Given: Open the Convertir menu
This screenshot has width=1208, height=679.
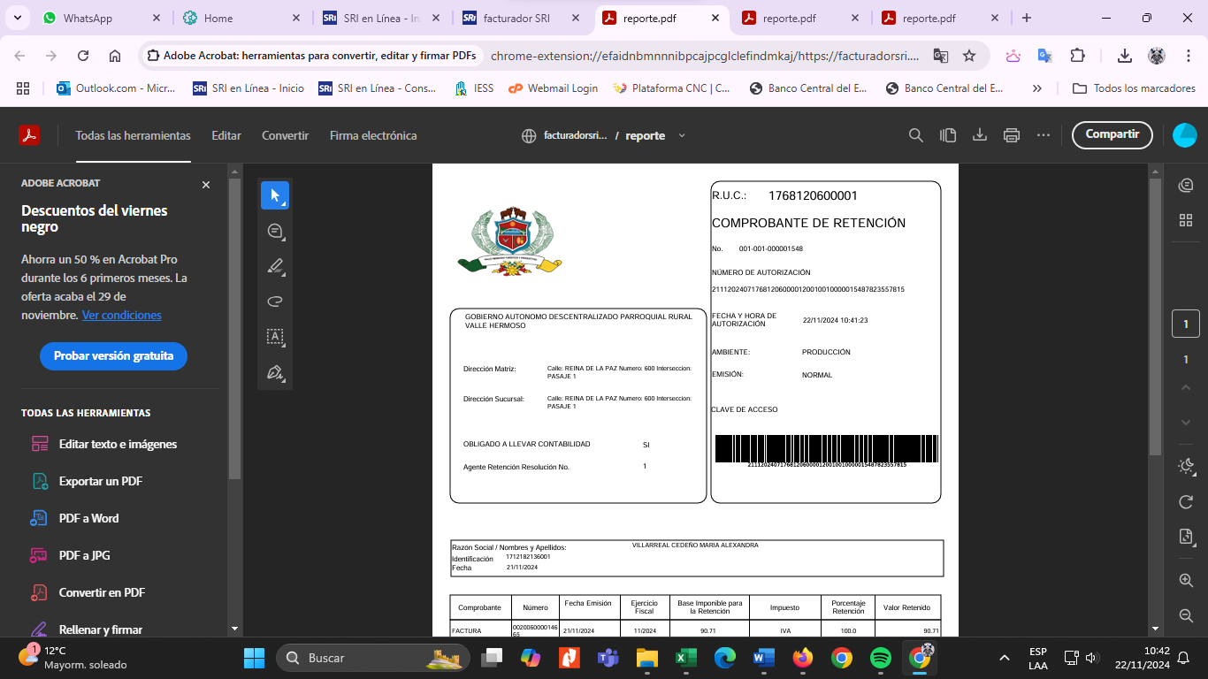Looking at the screenshot, I should pyautogui.click(x=285, y=135).
